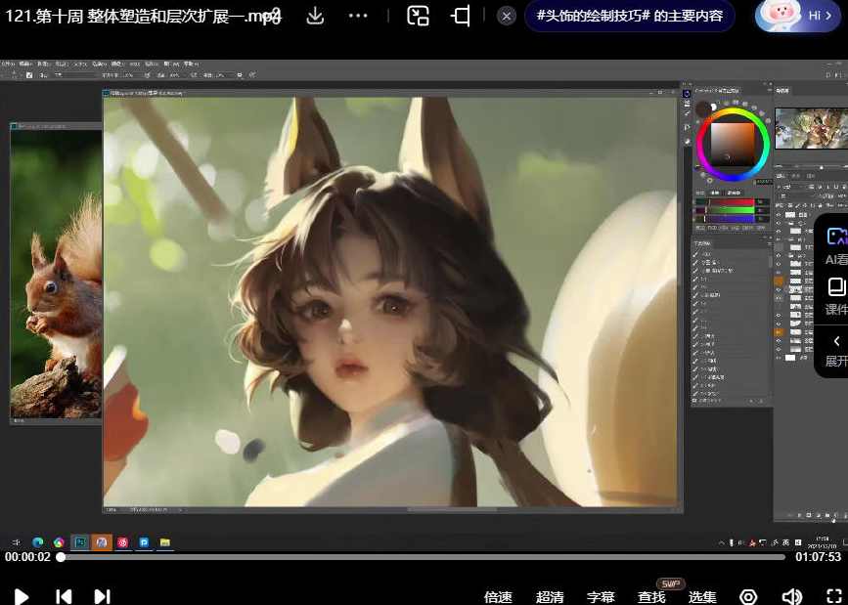Screen dimensions: 848x605
Task: Click the three-dot more options icon
Action: click(359, 16)
